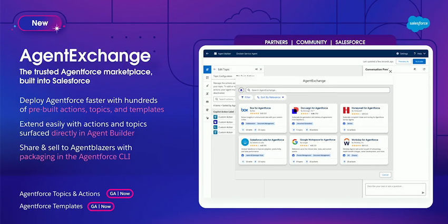This screenshot has height=224, width=448.
Task: Click the Agent Builder app icon
Action: pyautogui.click(x=216, y=53)
